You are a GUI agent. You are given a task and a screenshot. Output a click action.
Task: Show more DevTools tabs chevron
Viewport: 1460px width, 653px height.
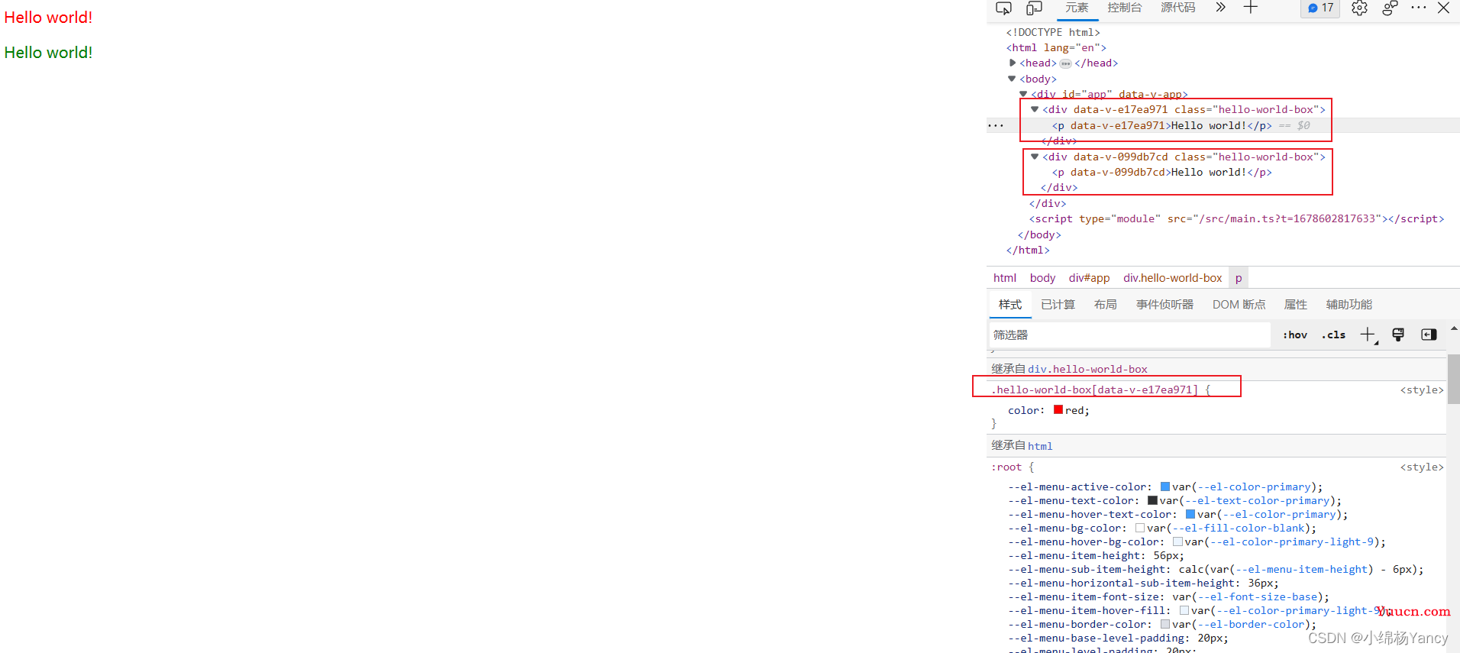coord(1220,8)
